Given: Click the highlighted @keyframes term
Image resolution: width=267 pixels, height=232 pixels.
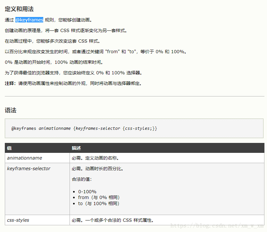Looking at the screenshot, I should tap(29, 20).
